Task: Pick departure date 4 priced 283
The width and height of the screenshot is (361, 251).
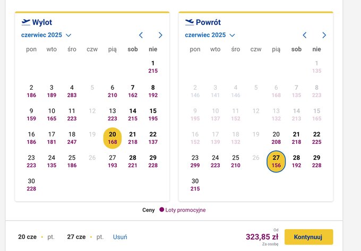Action: coord(72,91)
